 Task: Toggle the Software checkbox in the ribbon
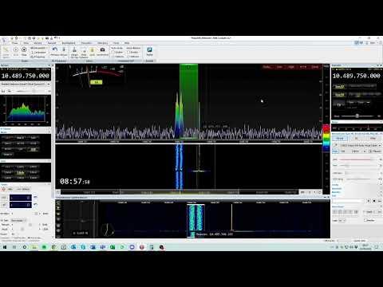pos(128,57)
